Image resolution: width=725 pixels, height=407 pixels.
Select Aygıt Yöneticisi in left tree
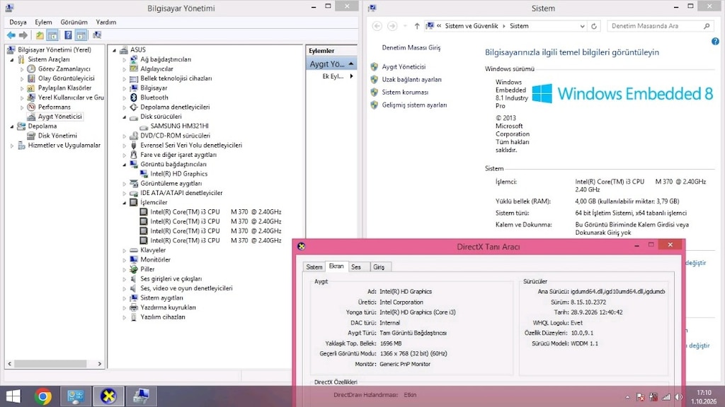point(59,117)
